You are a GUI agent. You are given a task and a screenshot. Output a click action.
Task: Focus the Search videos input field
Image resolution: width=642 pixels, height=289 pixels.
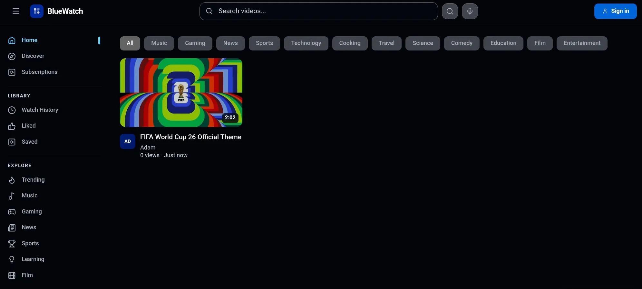click(319, 11)
